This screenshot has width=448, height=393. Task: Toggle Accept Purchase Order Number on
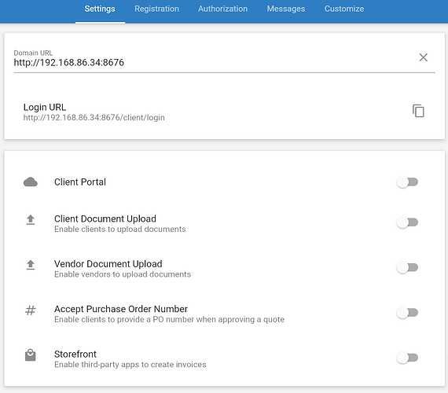(407, 313)
